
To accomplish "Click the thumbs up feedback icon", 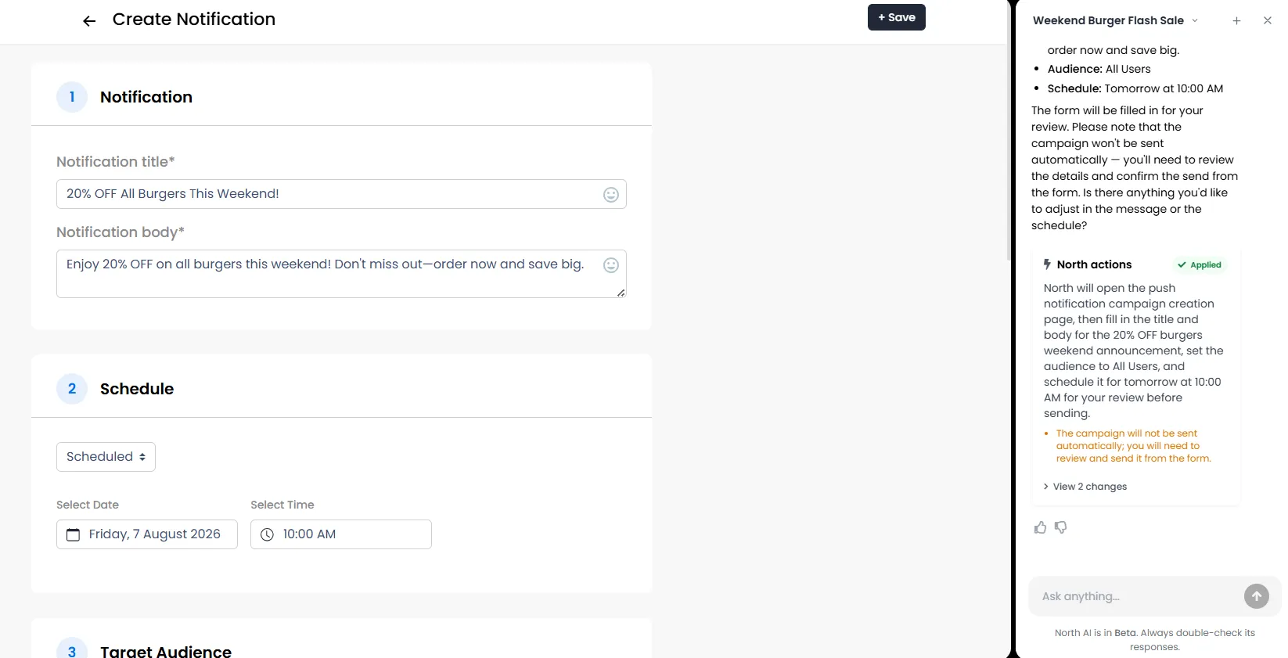I will [1040, 527].
